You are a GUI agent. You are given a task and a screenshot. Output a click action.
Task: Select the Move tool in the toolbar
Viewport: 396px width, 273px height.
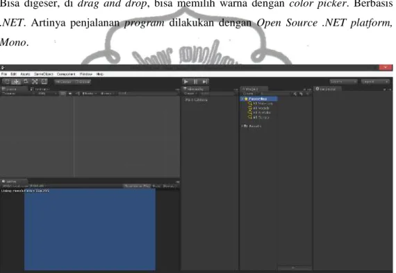point(17,82)
